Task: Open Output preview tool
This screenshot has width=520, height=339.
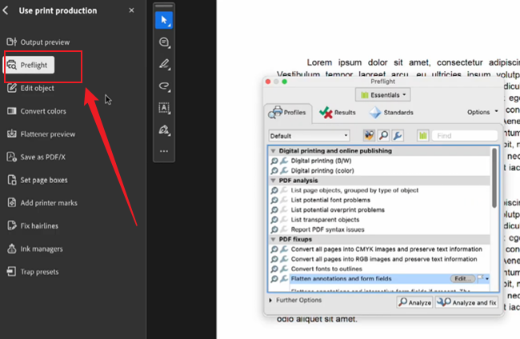Action: click(38, 42)
